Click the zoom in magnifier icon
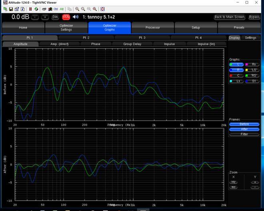The height and width of the screenshot is (211, 264). point(77,9)
